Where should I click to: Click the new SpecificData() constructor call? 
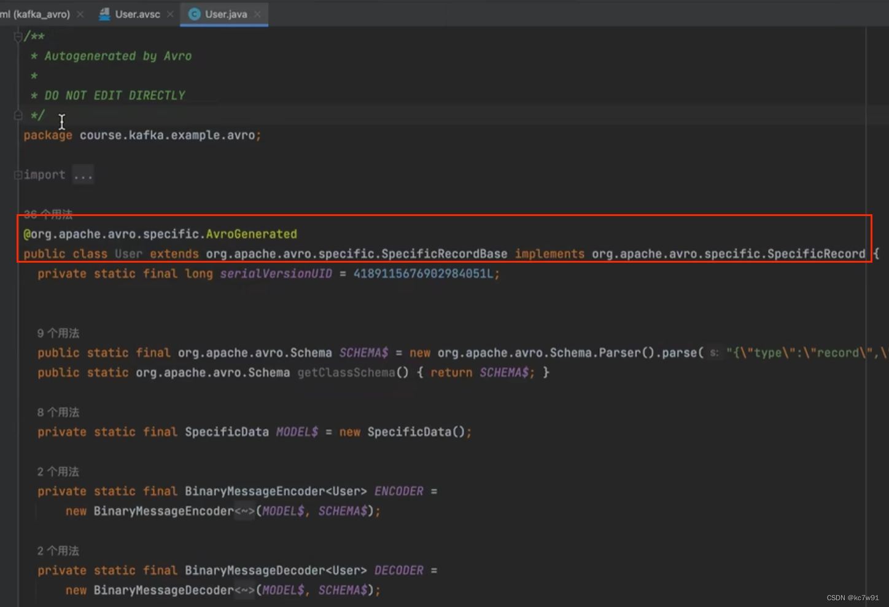click(x=402, y=432)
